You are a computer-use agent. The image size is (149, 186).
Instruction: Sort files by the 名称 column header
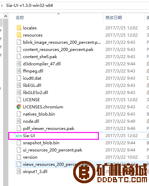tap(20, 18)
